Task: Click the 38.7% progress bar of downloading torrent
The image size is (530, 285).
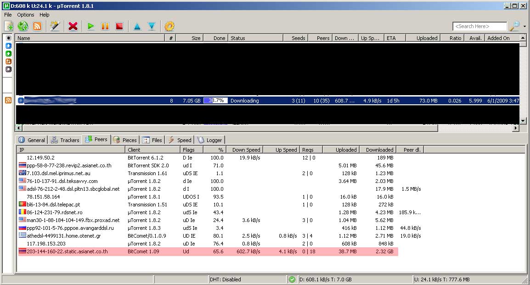Action: pyautogui.click(x=215, y=101)
